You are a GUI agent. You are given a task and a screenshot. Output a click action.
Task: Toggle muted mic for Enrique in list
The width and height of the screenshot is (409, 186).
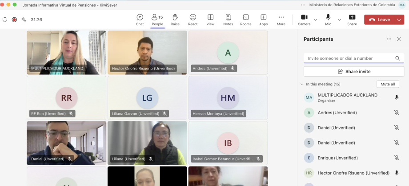coord(397,158)
